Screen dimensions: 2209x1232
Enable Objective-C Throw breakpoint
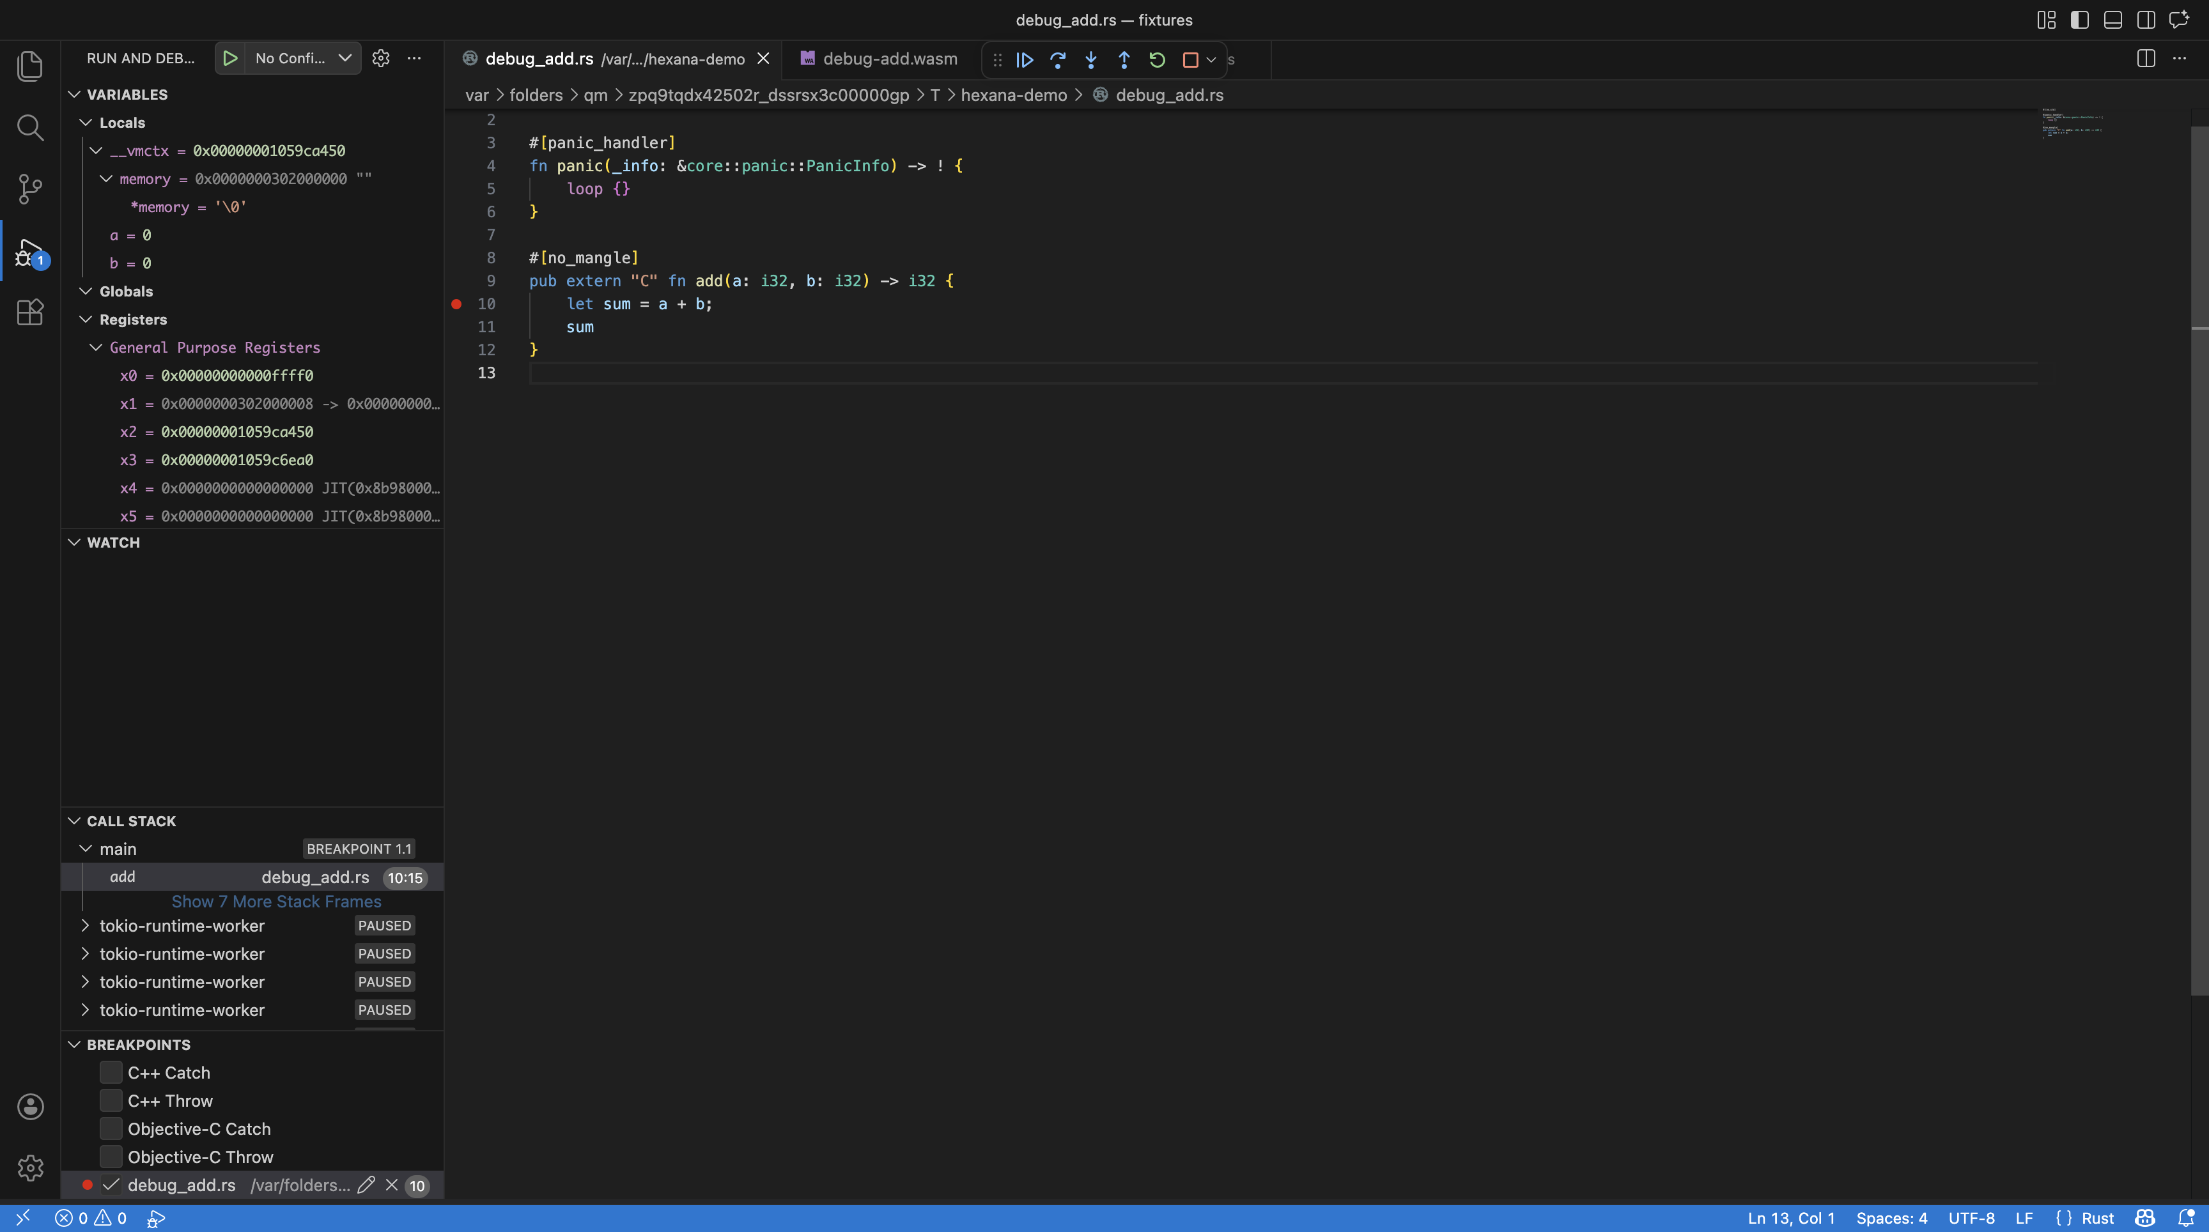pyautogui.click(x=111, y=1157)
